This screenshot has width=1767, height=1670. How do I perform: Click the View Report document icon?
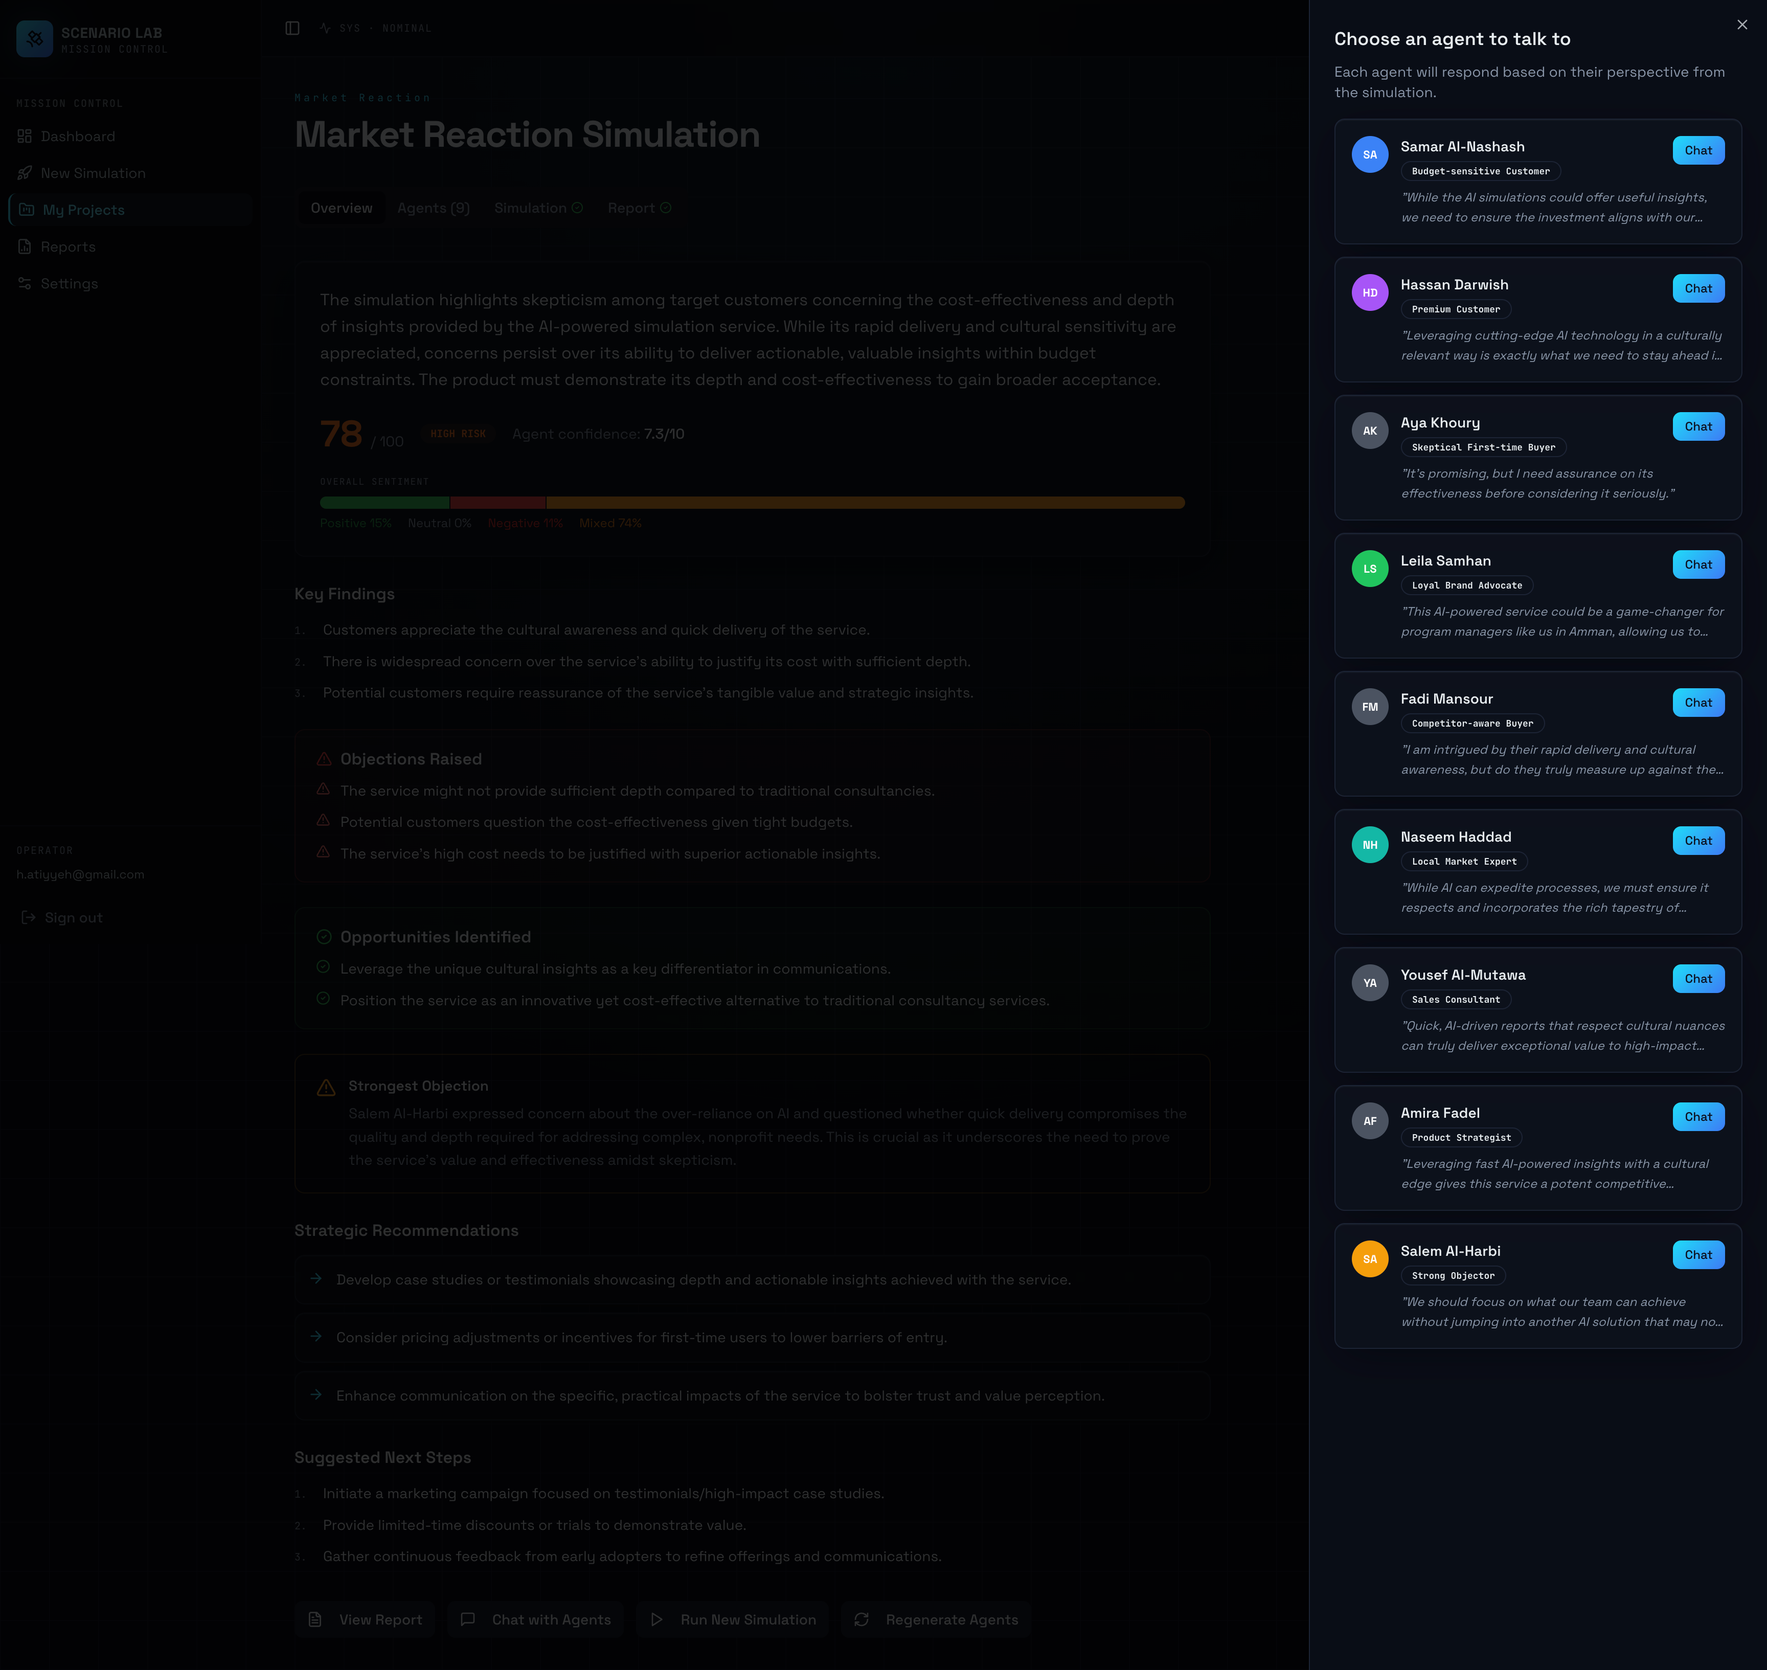315,1620
